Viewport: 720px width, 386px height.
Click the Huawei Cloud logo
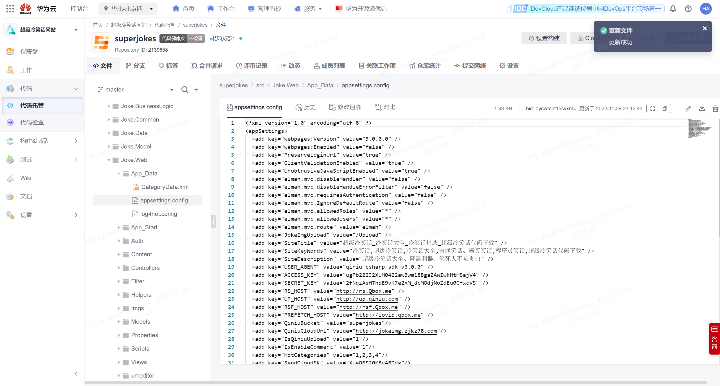(38, 9)
